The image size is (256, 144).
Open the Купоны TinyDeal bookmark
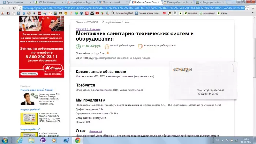click(x=122, y=13)
